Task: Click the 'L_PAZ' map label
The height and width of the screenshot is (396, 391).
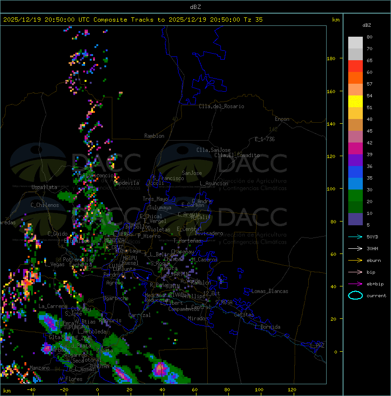Action: [x=317, y=346]
